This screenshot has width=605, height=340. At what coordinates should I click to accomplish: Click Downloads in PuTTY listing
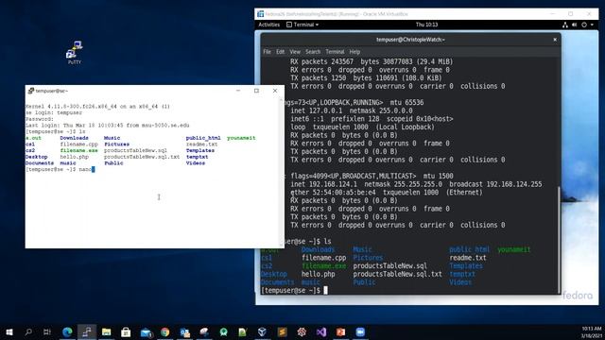pos(74,138)
